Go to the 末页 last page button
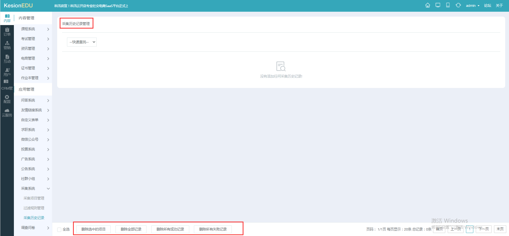Image resolution: width=509 pixels, height=236 pixels. point(500,229)
